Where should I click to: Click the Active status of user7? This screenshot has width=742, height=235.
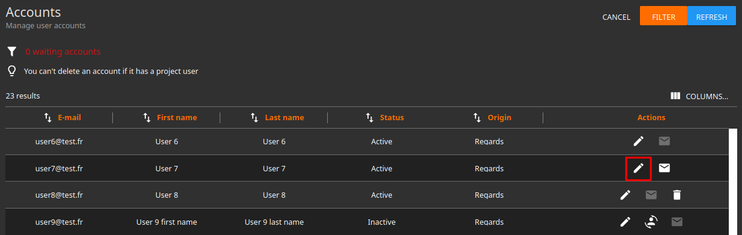382,169
